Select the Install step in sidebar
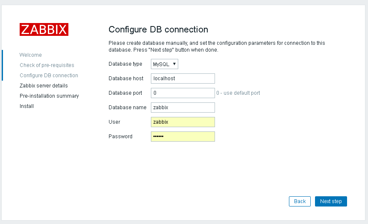This screenshot has height=224, width=368. 26,106
